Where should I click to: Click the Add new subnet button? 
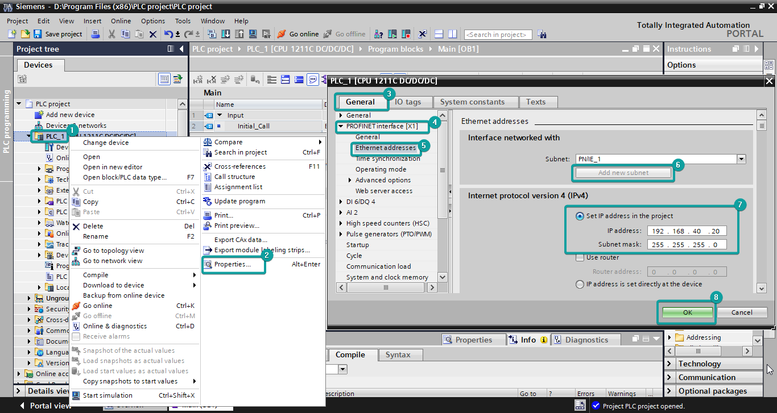tap(623, 173)
